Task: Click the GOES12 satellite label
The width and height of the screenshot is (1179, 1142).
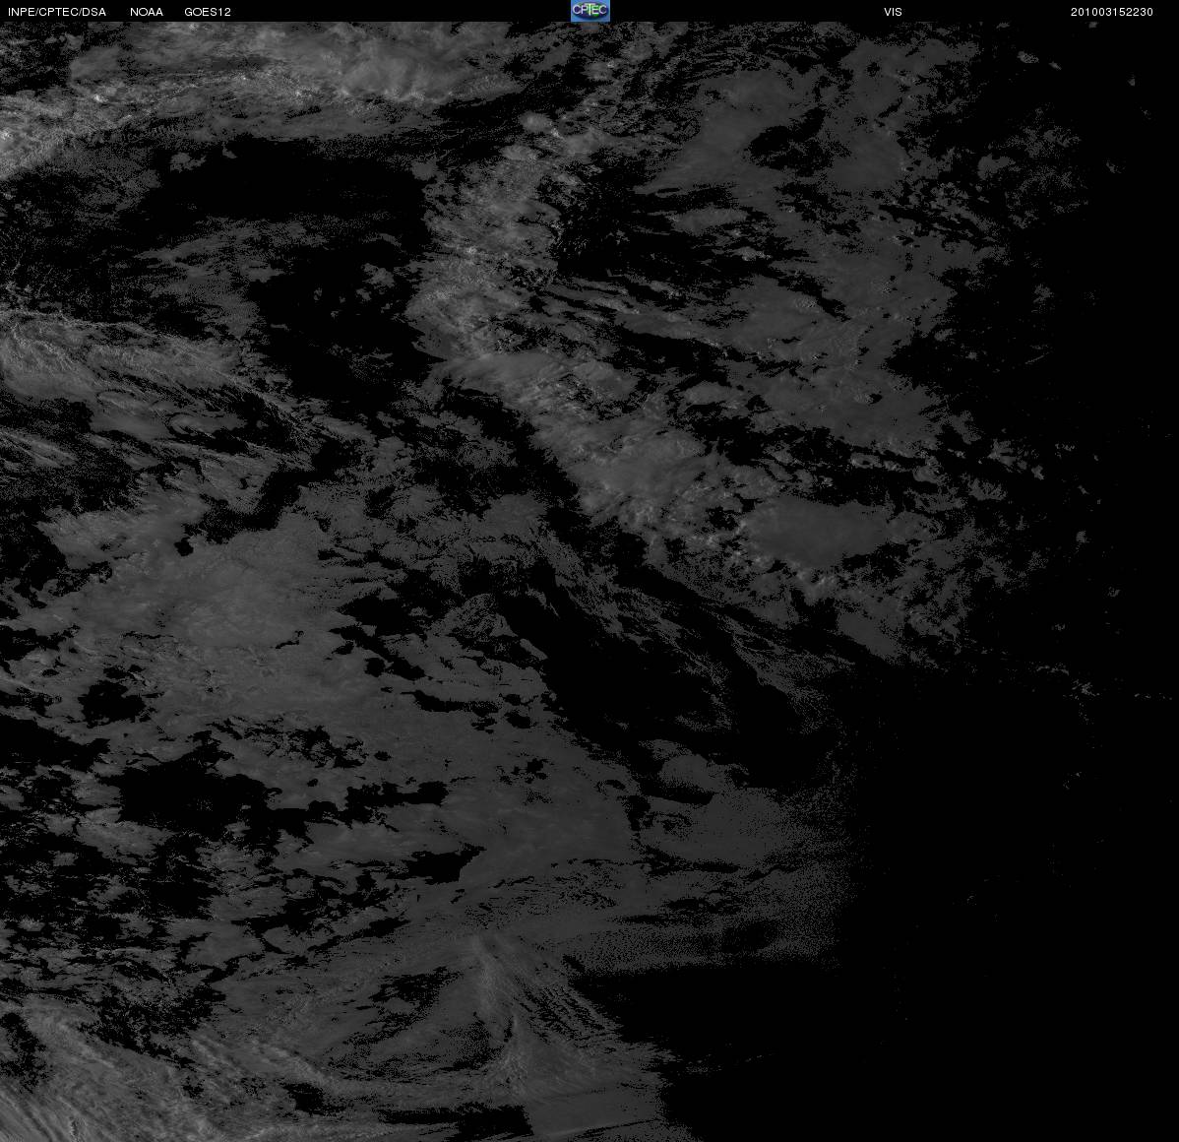Action: click(x=208, y=12)
